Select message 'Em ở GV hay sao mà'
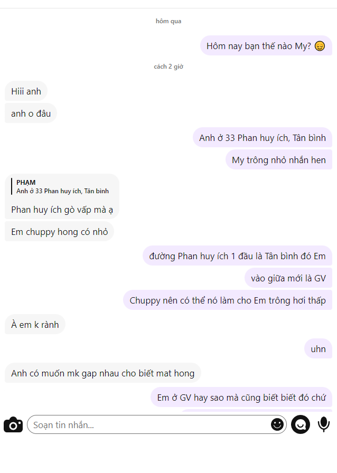The height and width of the screenshot is (473, 337). [x=241, y=398]
